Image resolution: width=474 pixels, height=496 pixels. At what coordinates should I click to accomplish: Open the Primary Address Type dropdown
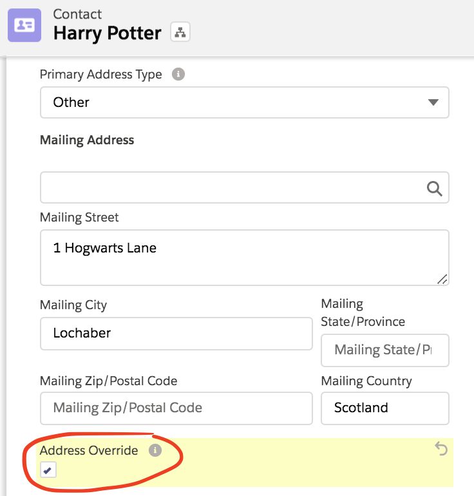click(x=245, y=102)
